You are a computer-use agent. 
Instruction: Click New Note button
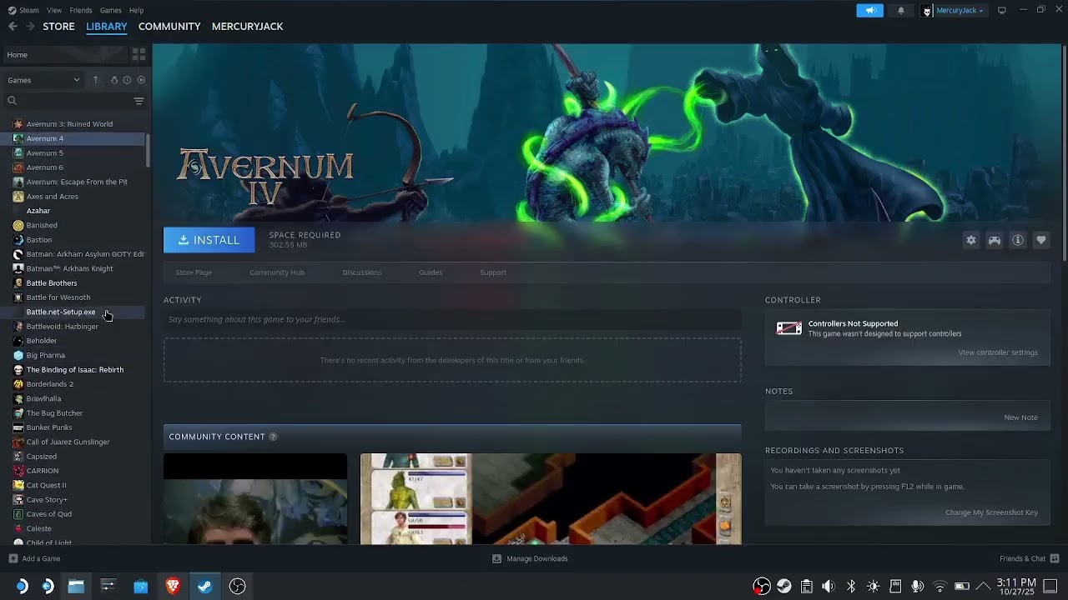click(x=1020, y=417)
